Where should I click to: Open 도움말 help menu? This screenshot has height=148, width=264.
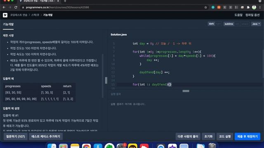tap(238, 15)
